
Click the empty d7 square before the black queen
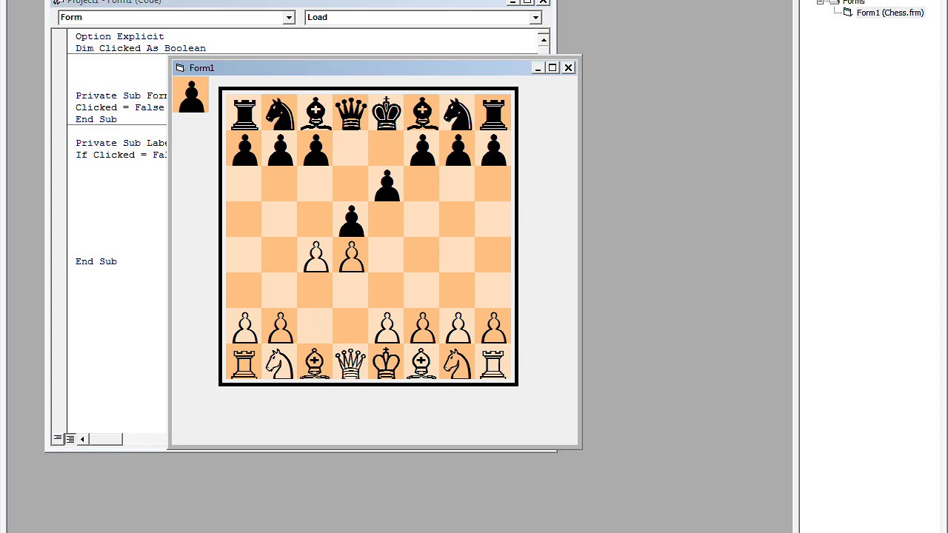(x=350, y=148)
